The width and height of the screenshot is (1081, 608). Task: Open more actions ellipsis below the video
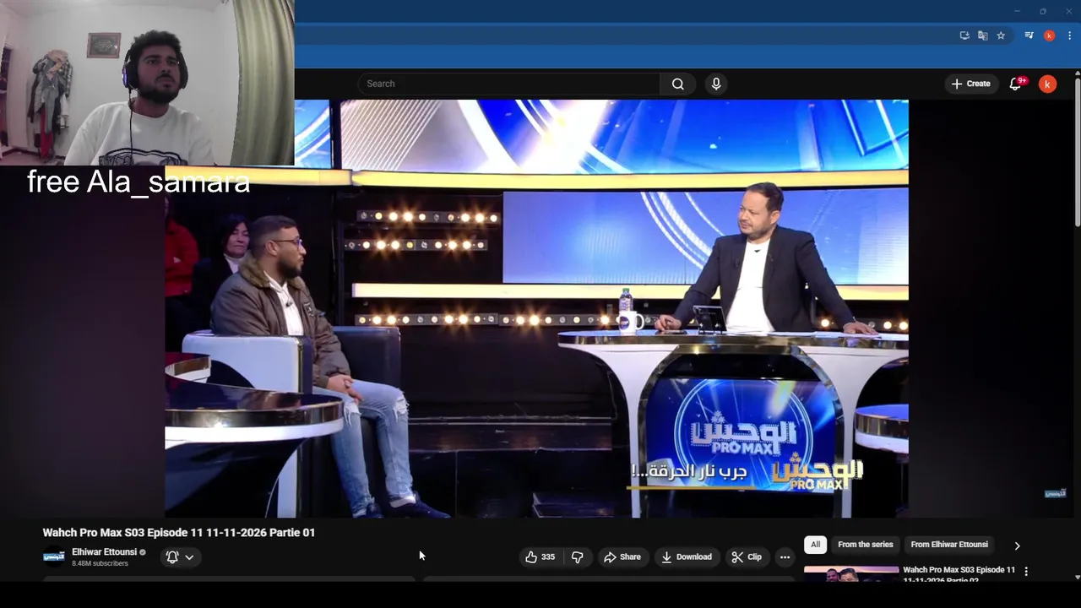785,556
